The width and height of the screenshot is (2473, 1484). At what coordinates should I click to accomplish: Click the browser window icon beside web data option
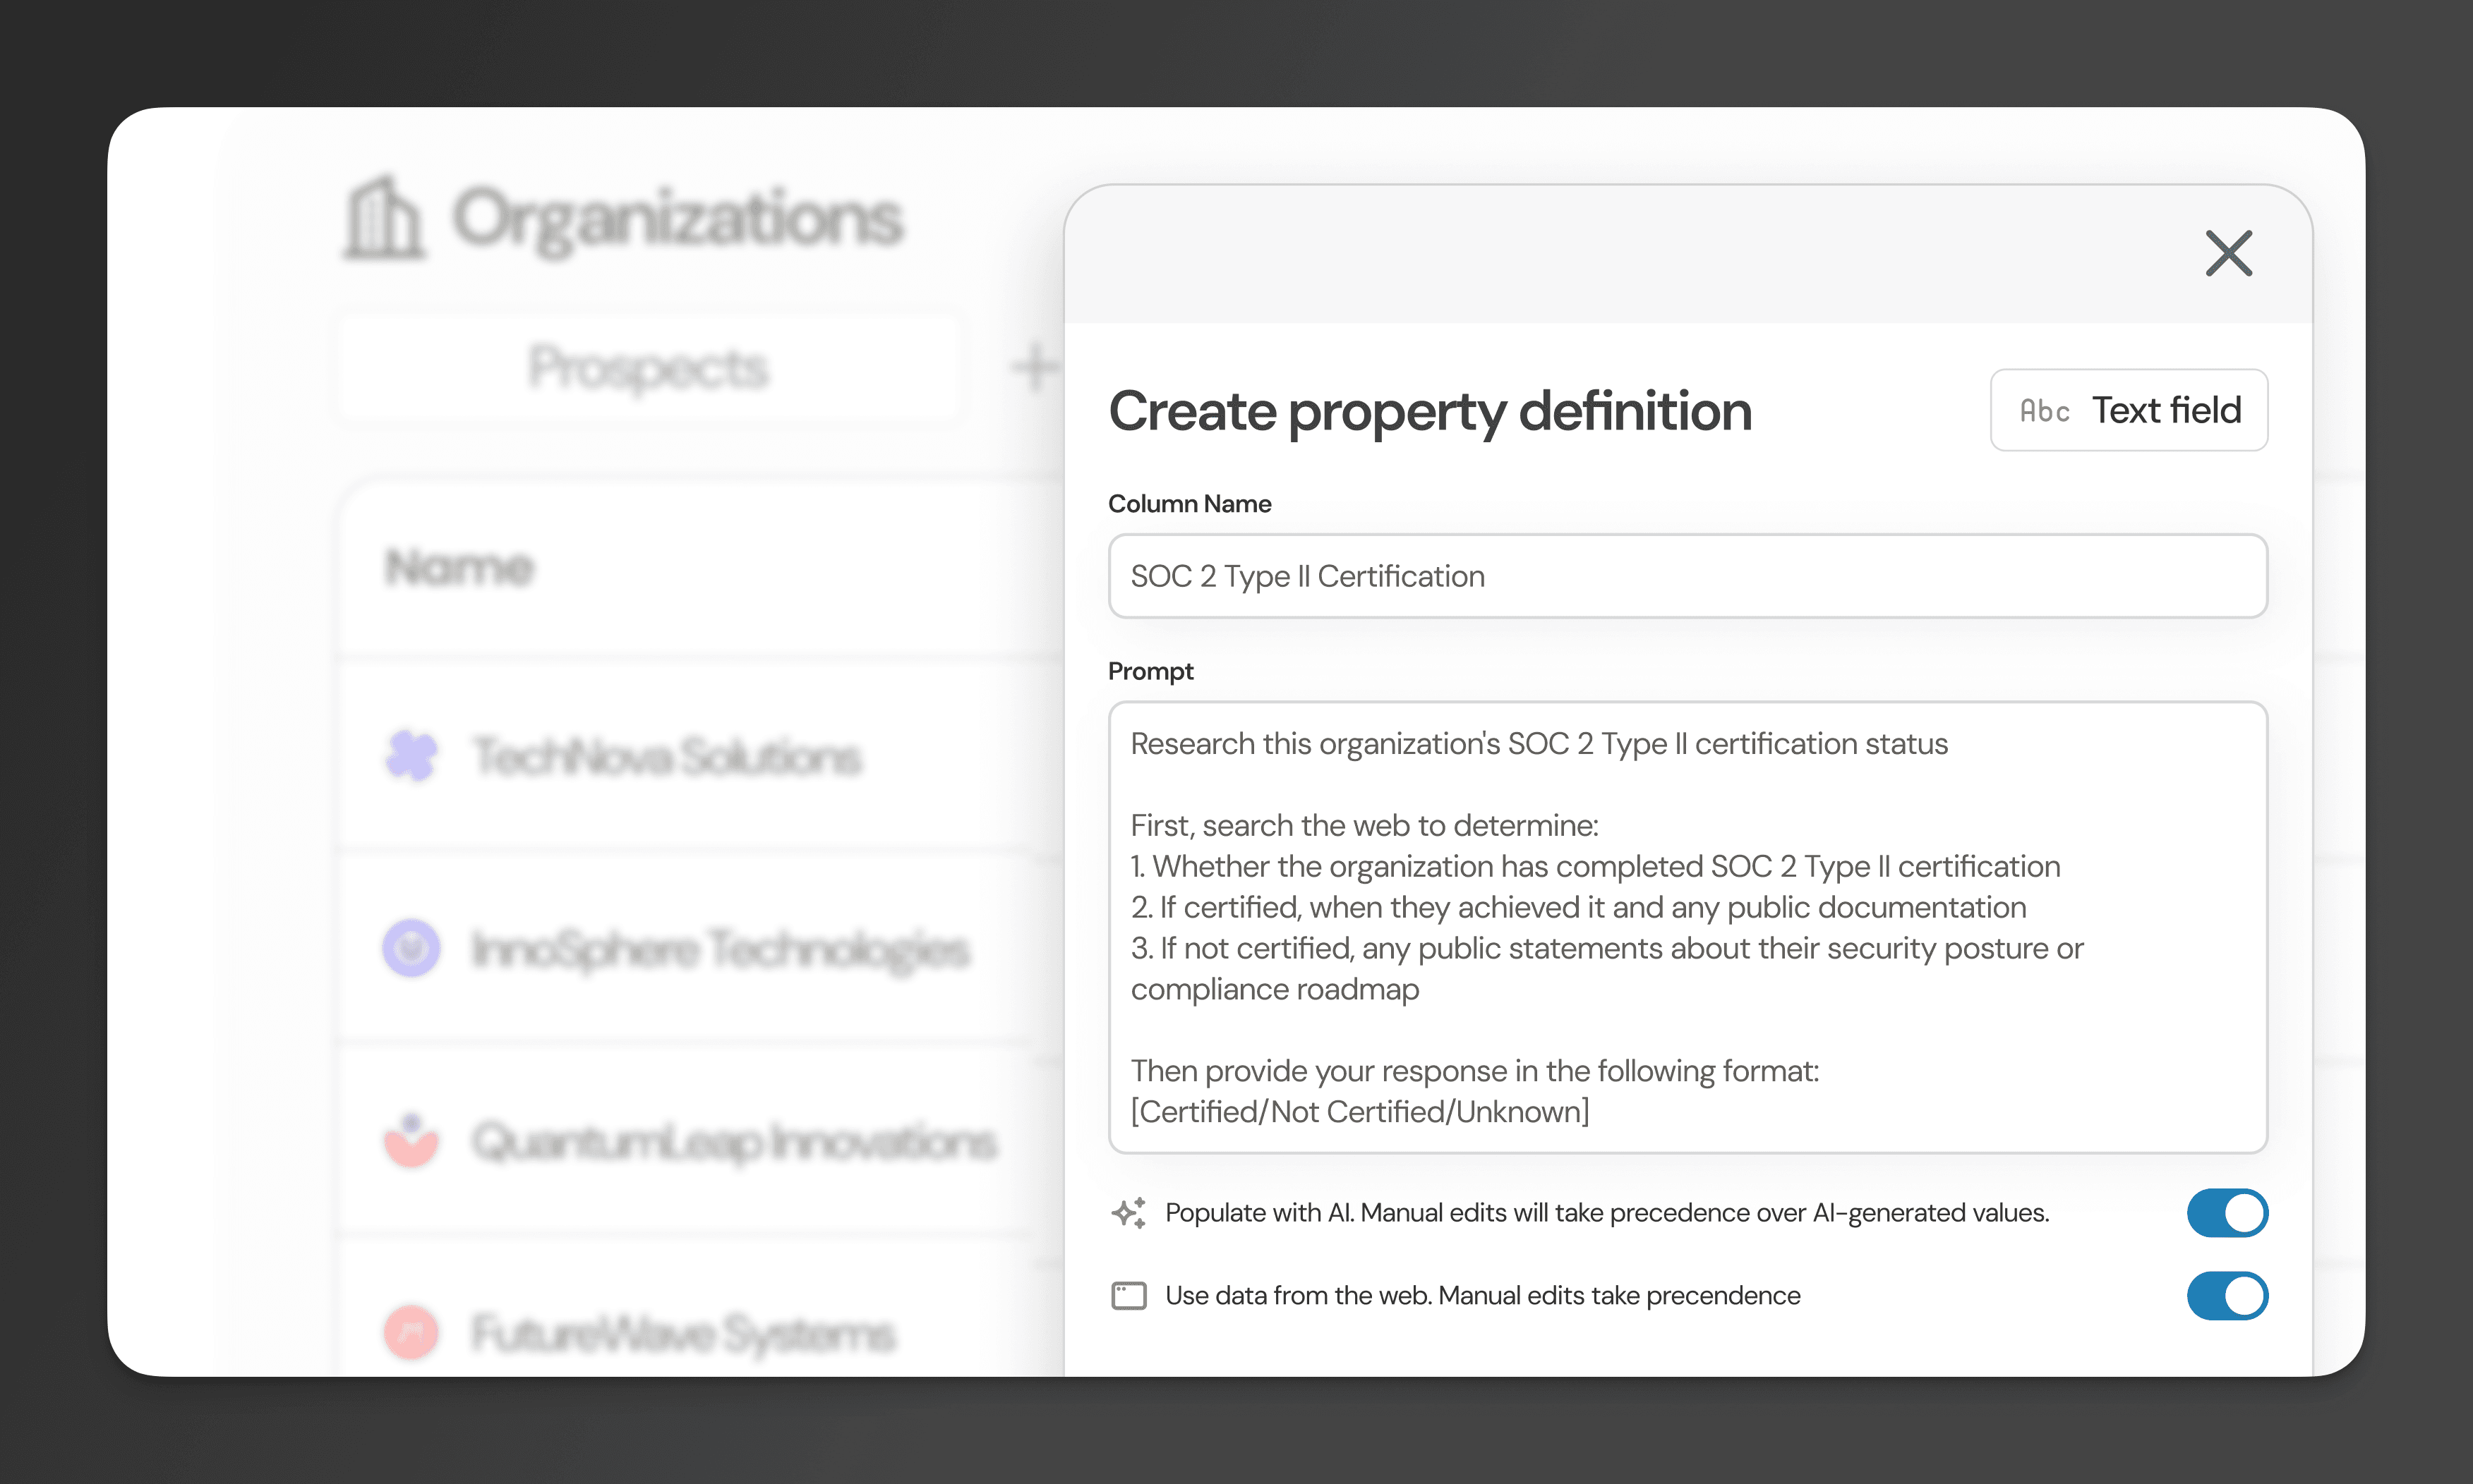(1129, 1295)
